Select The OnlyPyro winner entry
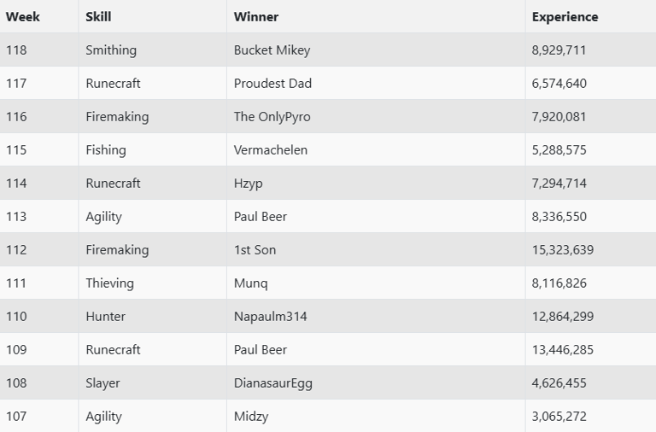 coord(272,117)
